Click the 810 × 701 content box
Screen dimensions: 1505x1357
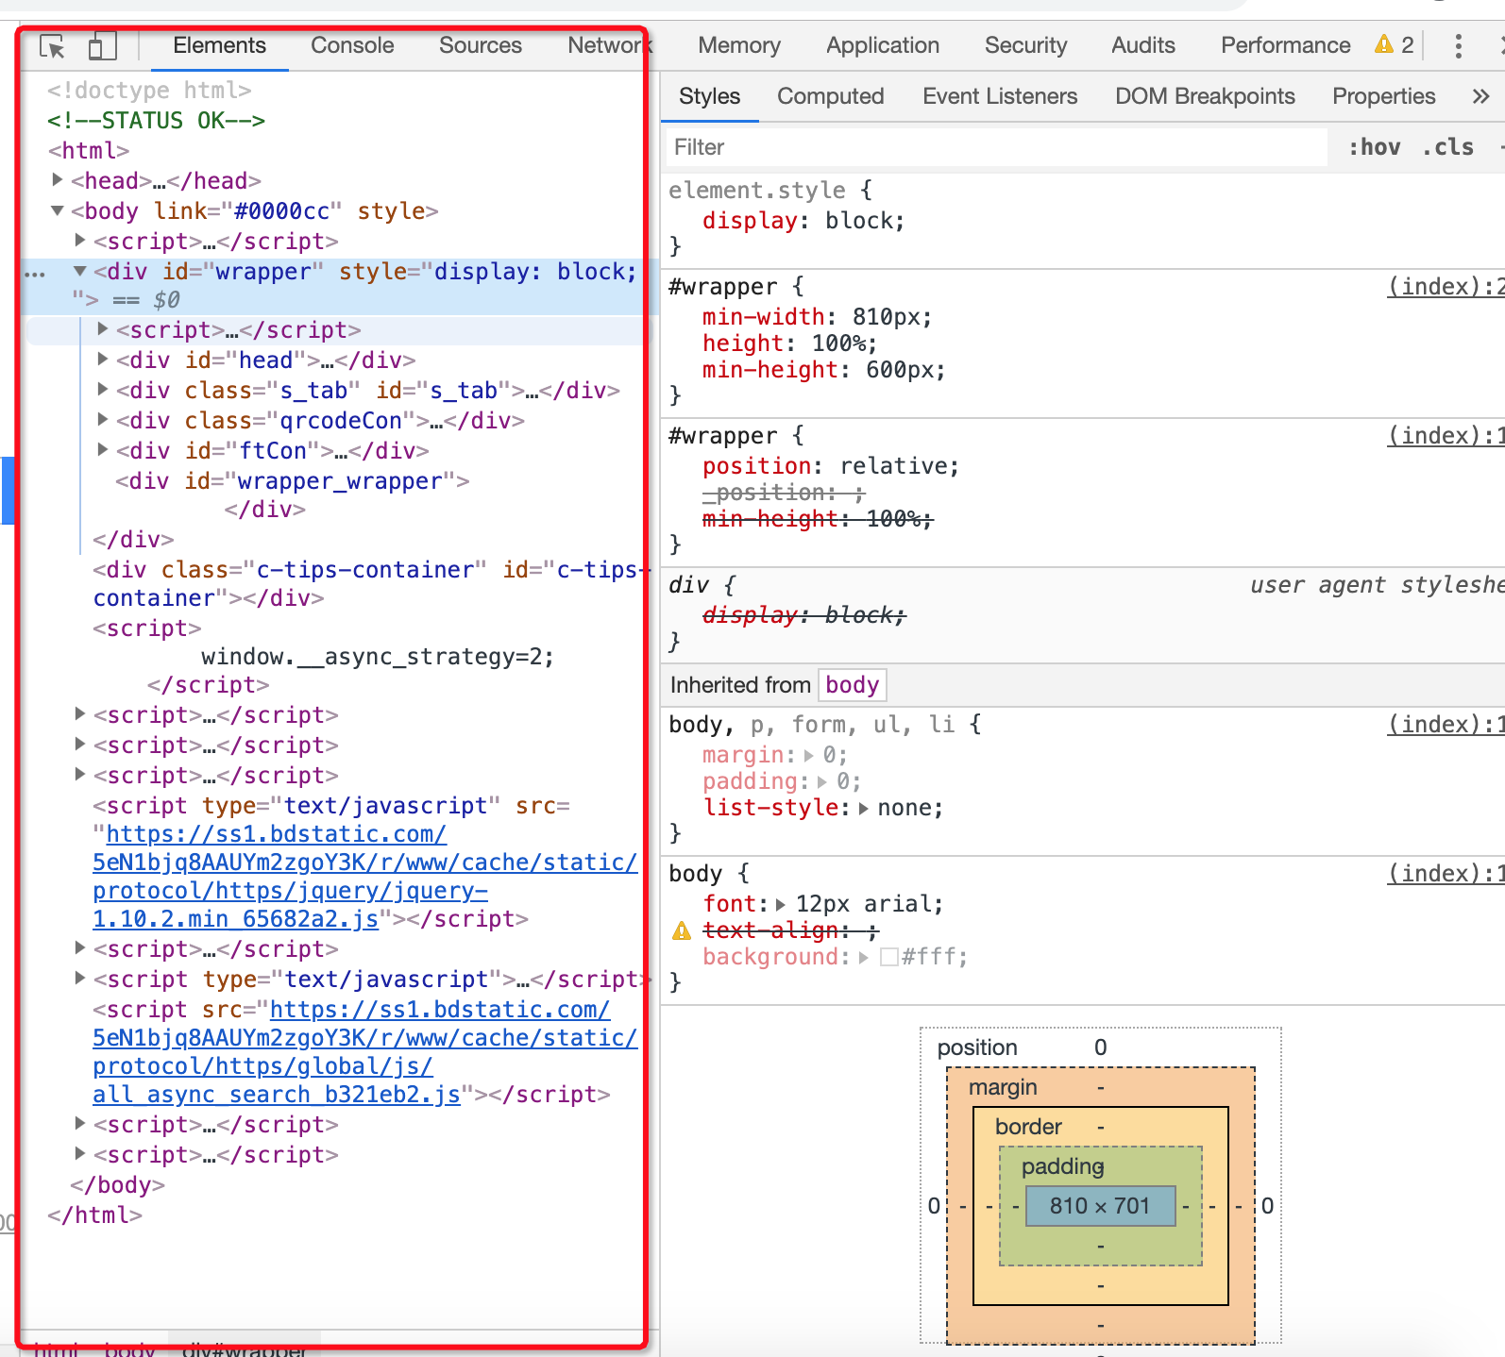coord(1101,1206)
